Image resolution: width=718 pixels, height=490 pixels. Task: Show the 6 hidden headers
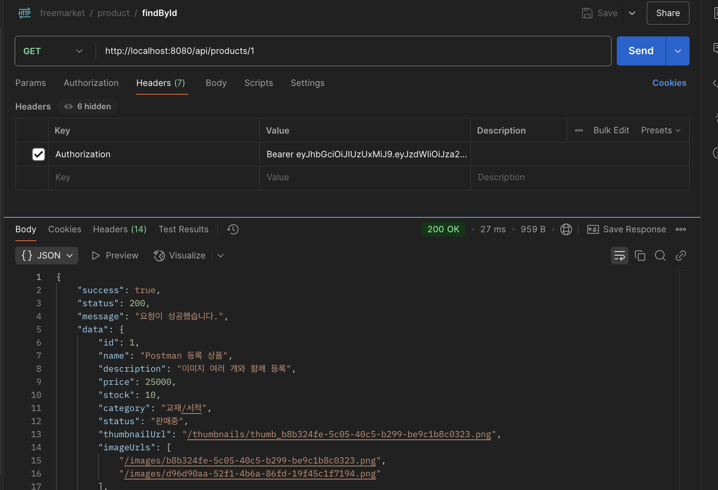[88, 107]
